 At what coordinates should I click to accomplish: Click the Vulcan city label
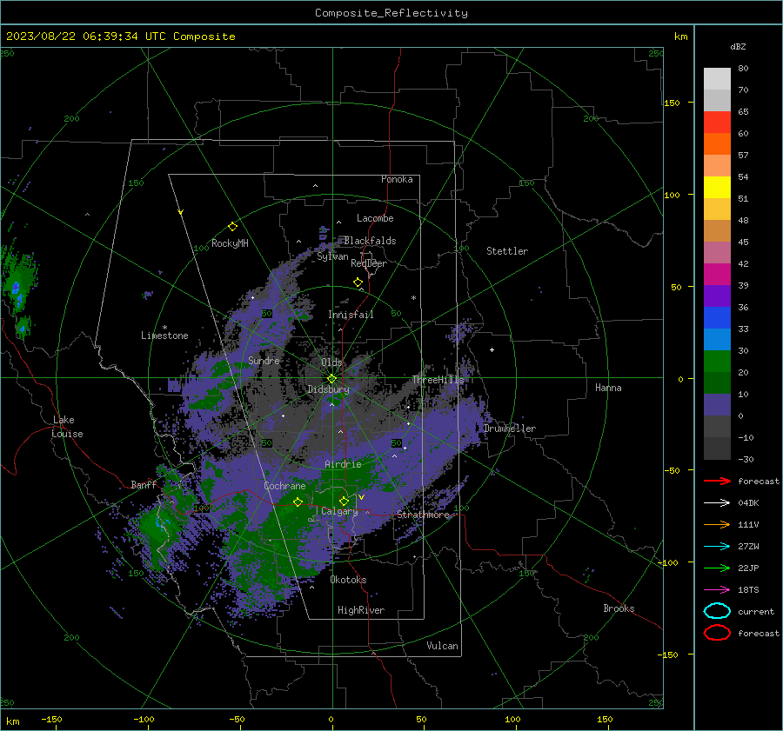click(x=442, y=646)
